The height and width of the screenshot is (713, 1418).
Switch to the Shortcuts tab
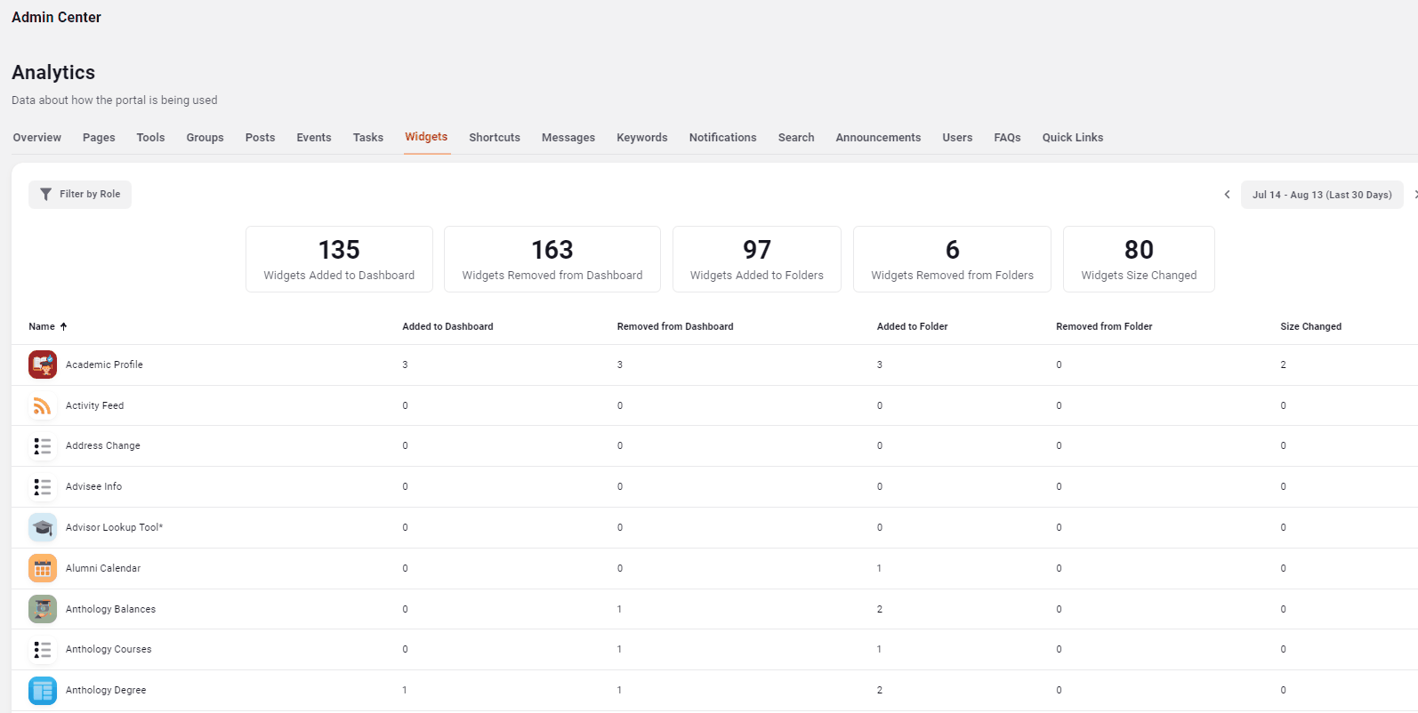[495, 138]
